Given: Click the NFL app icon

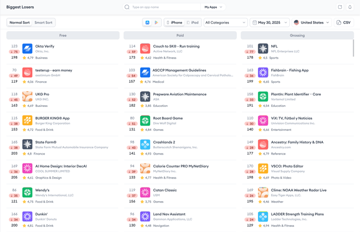Looking at the screenshot, I should pos(263,49).
